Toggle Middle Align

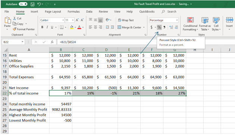95,20
